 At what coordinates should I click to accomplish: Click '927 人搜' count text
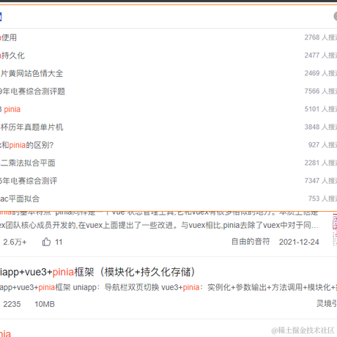[x=322, y=145]
